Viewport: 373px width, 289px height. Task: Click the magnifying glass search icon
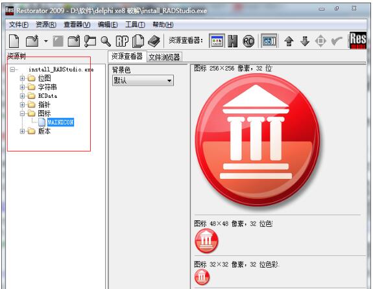[x=106, y=41]
